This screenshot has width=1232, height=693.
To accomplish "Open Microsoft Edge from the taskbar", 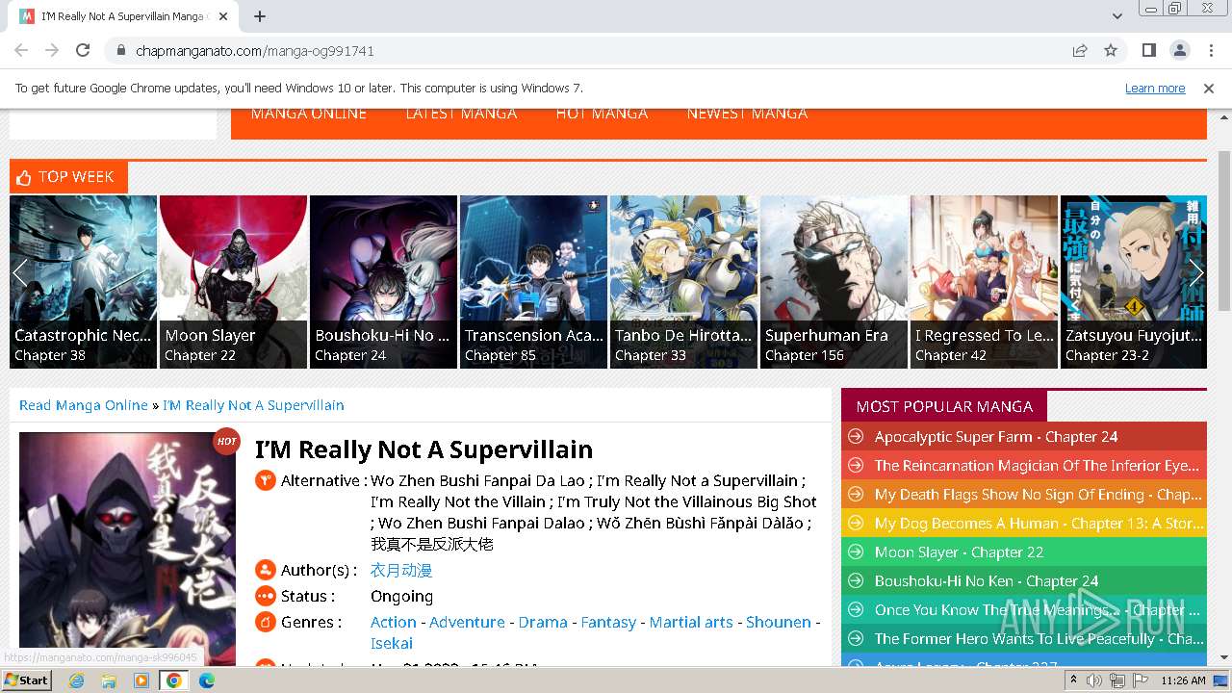I will point(207,680).
